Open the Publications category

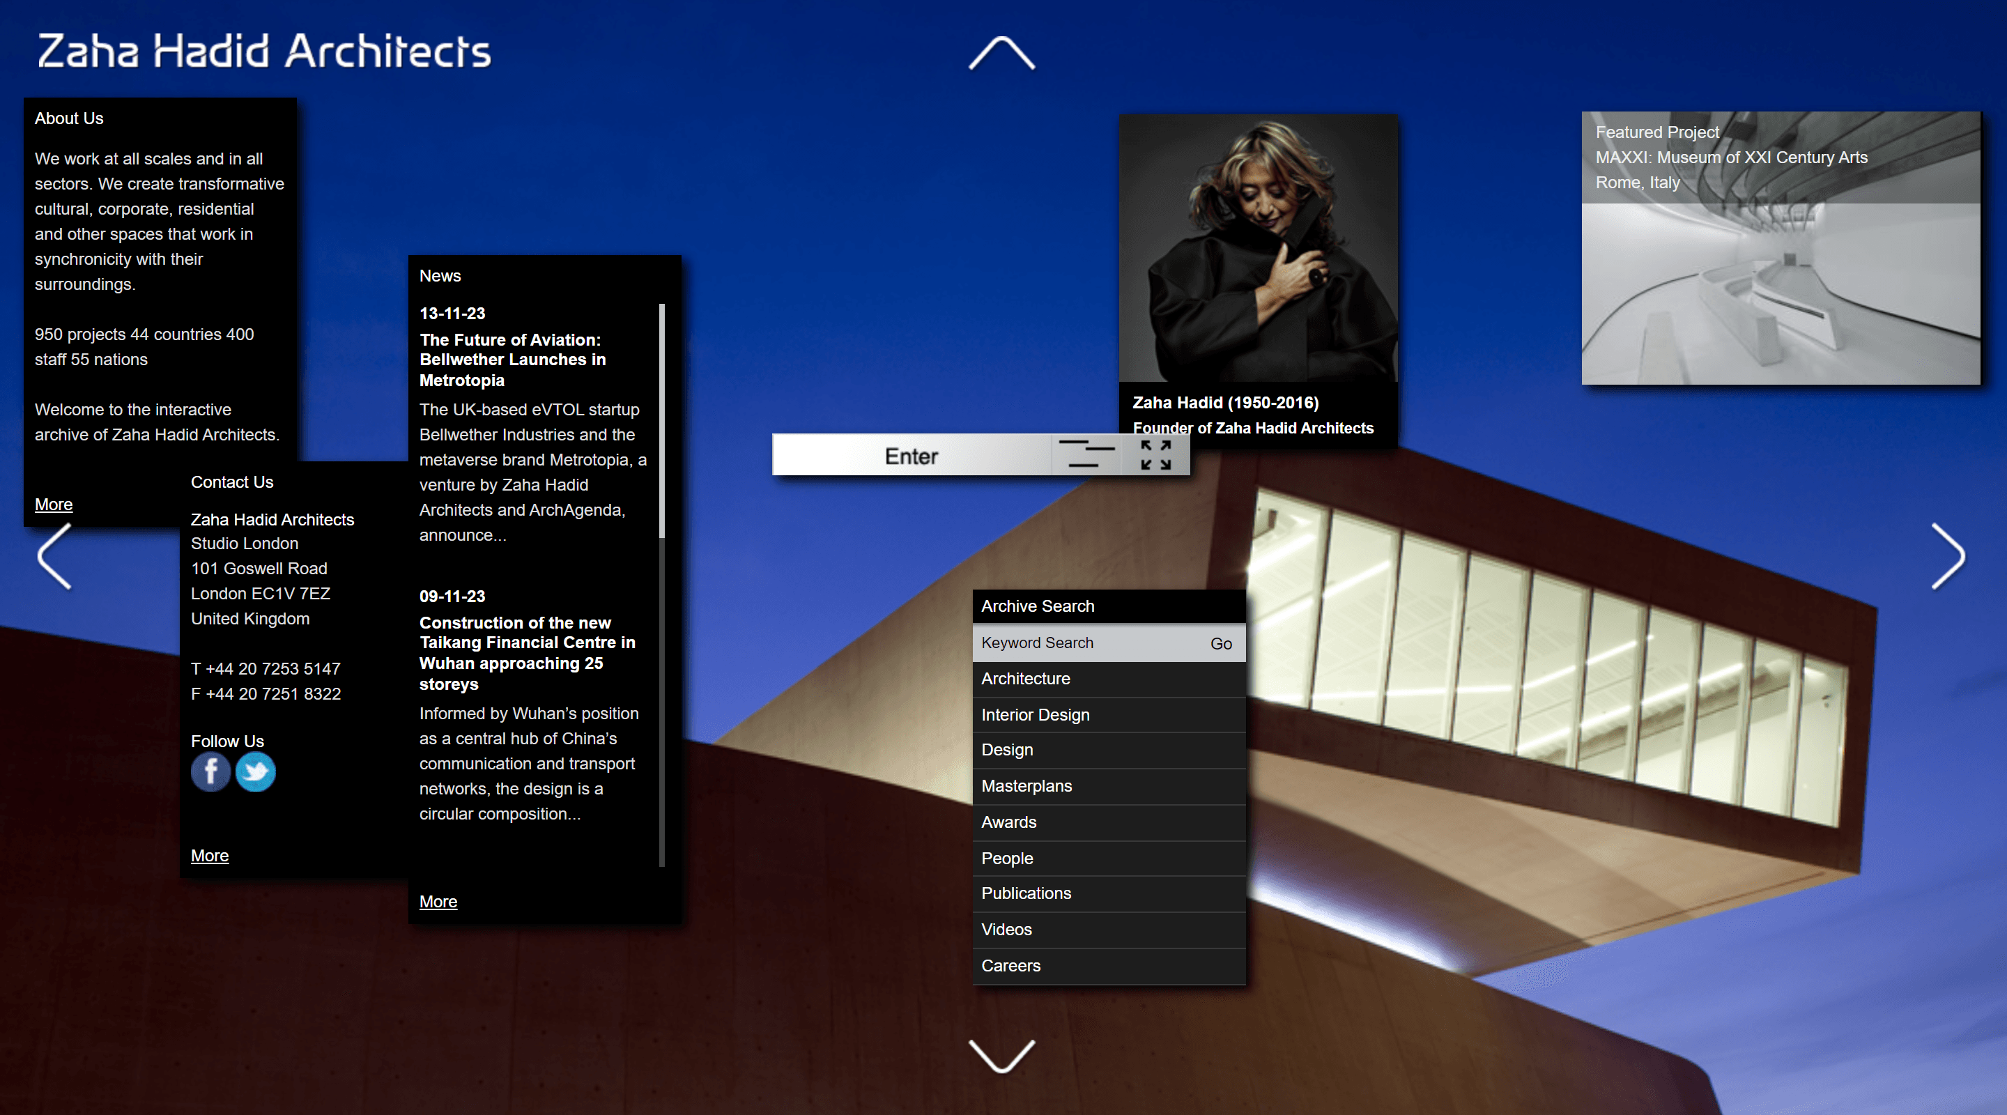1026,893
